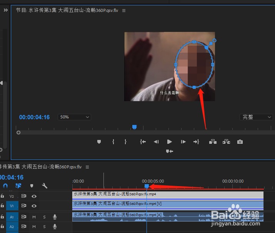
Task: Mark Out point bracket
Action: [125, 141]
